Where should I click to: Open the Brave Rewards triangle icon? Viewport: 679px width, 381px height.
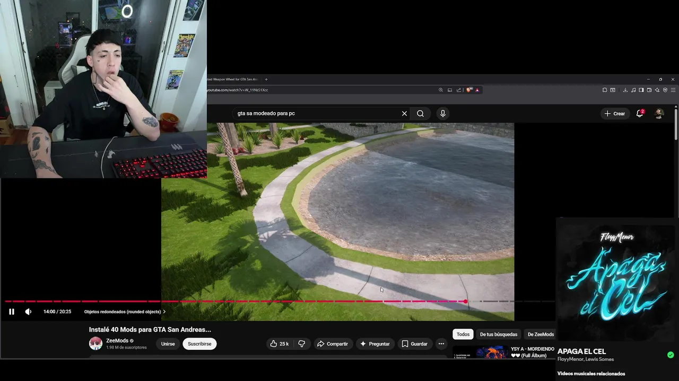coord(477,90)
